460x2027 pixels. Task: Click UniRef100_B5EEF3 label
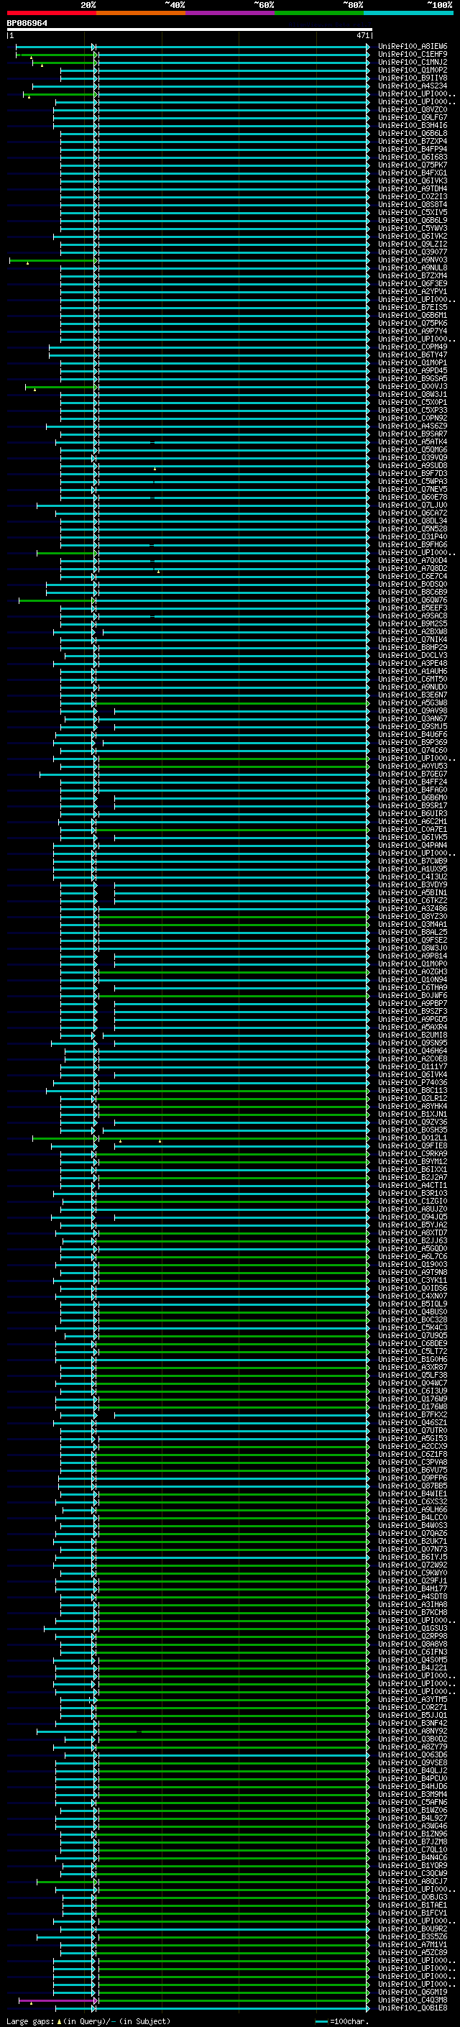(413, 608)
